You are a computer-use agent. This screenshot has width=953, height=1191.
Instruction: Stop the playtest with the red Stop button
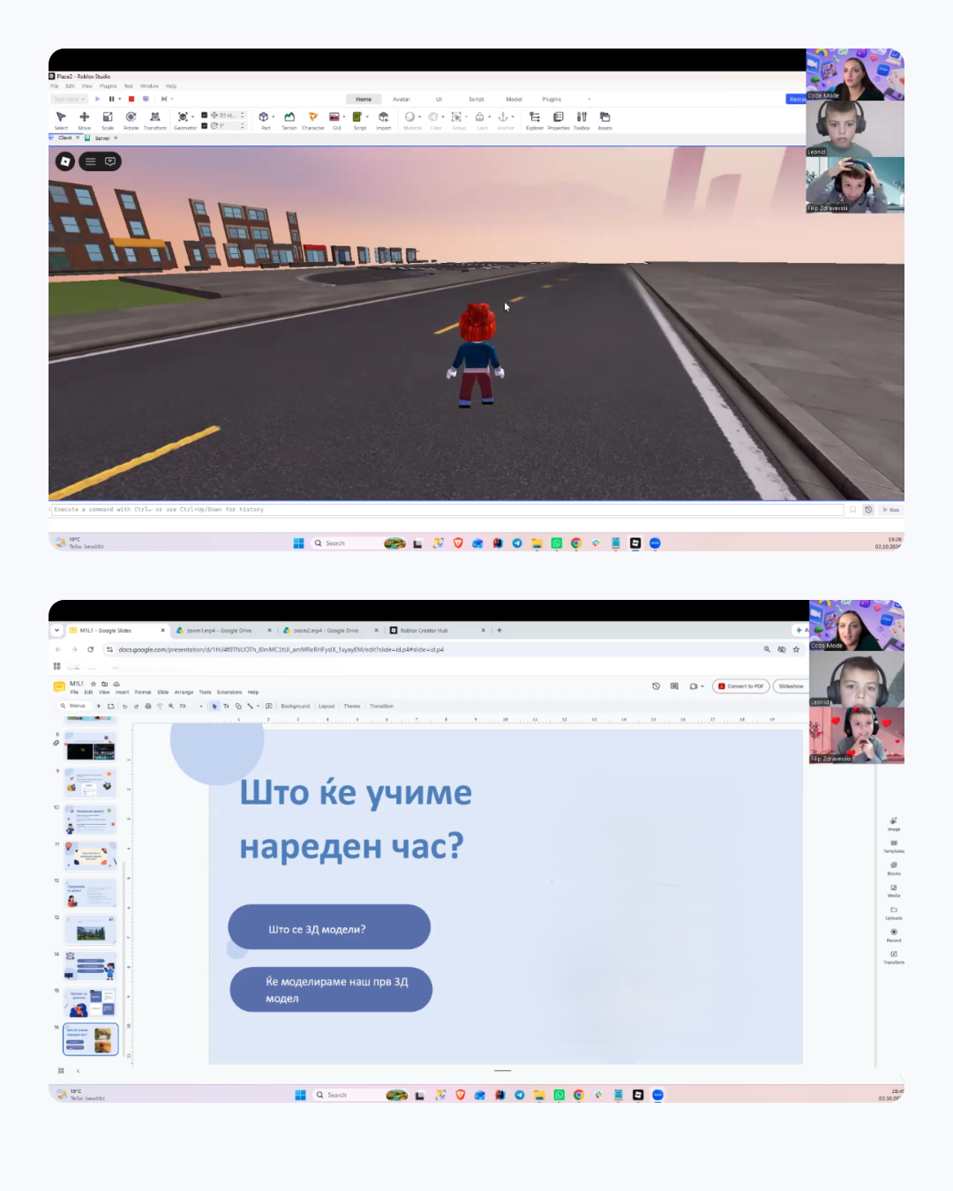131,99
